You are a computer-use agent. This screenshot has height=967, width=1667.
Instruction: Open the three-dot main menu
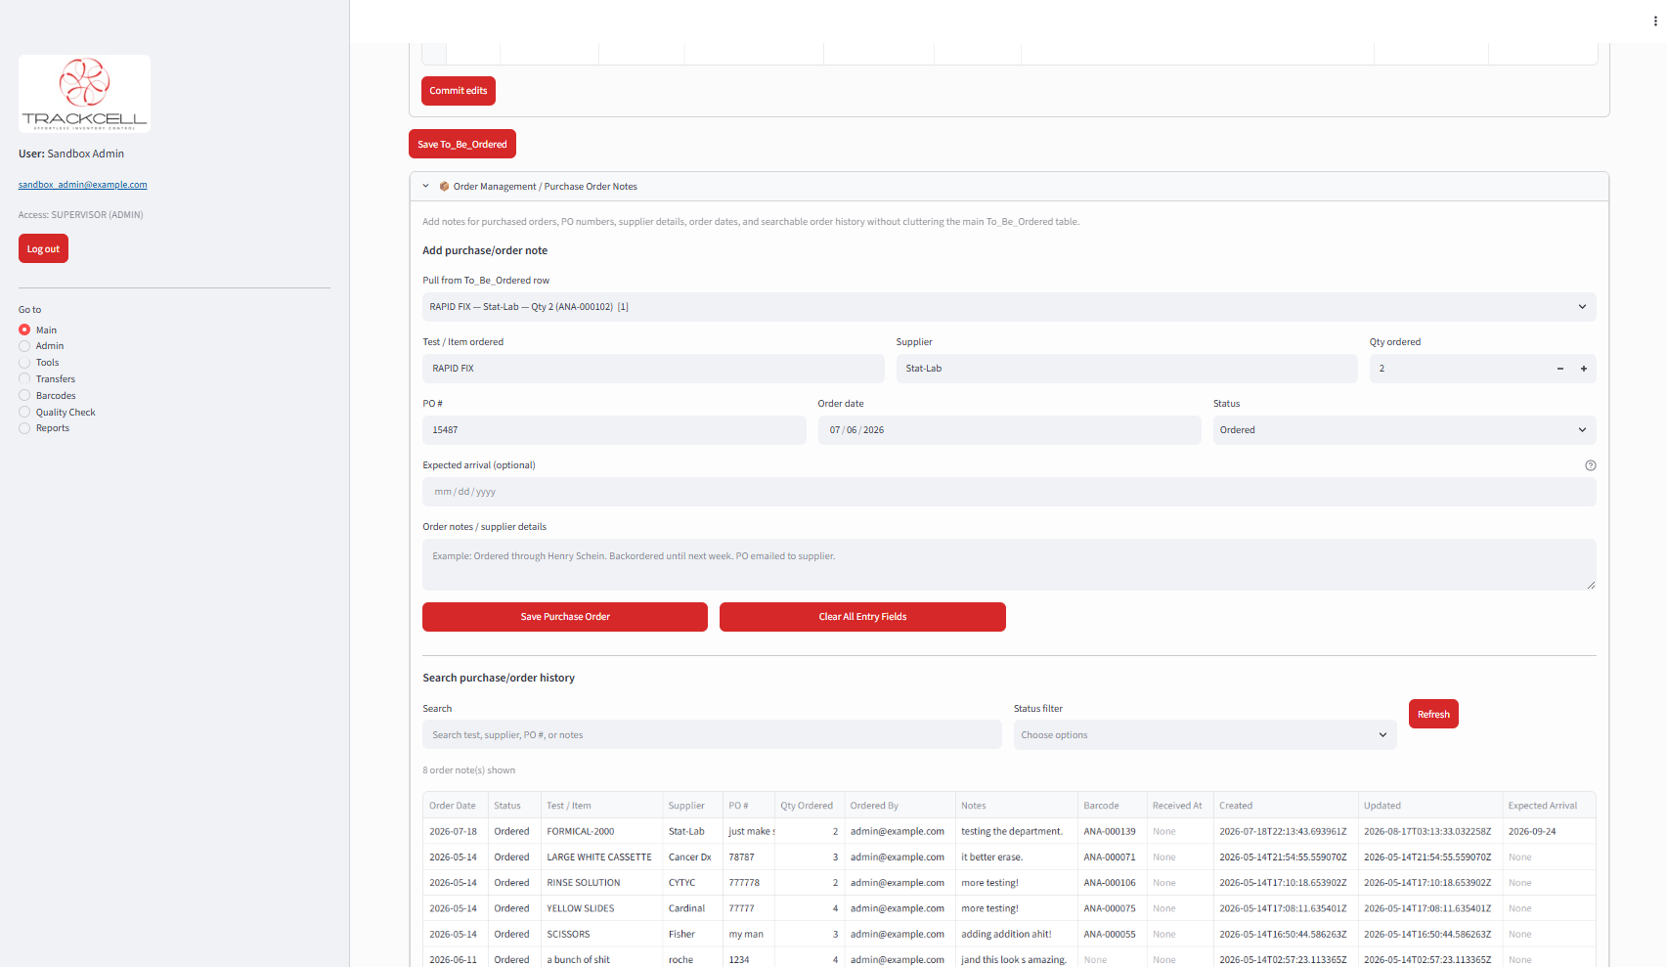[x=1654, y=22]
